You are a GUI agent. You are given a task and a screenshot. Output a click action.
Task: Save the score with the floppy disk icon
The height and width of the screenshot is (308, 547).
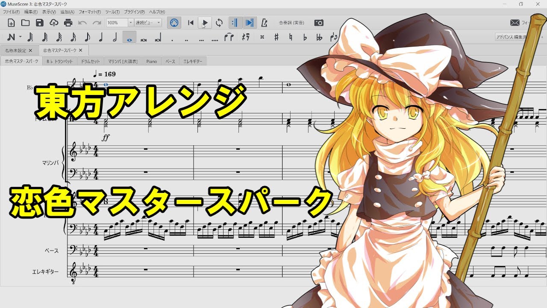click(x=39, y=23)
